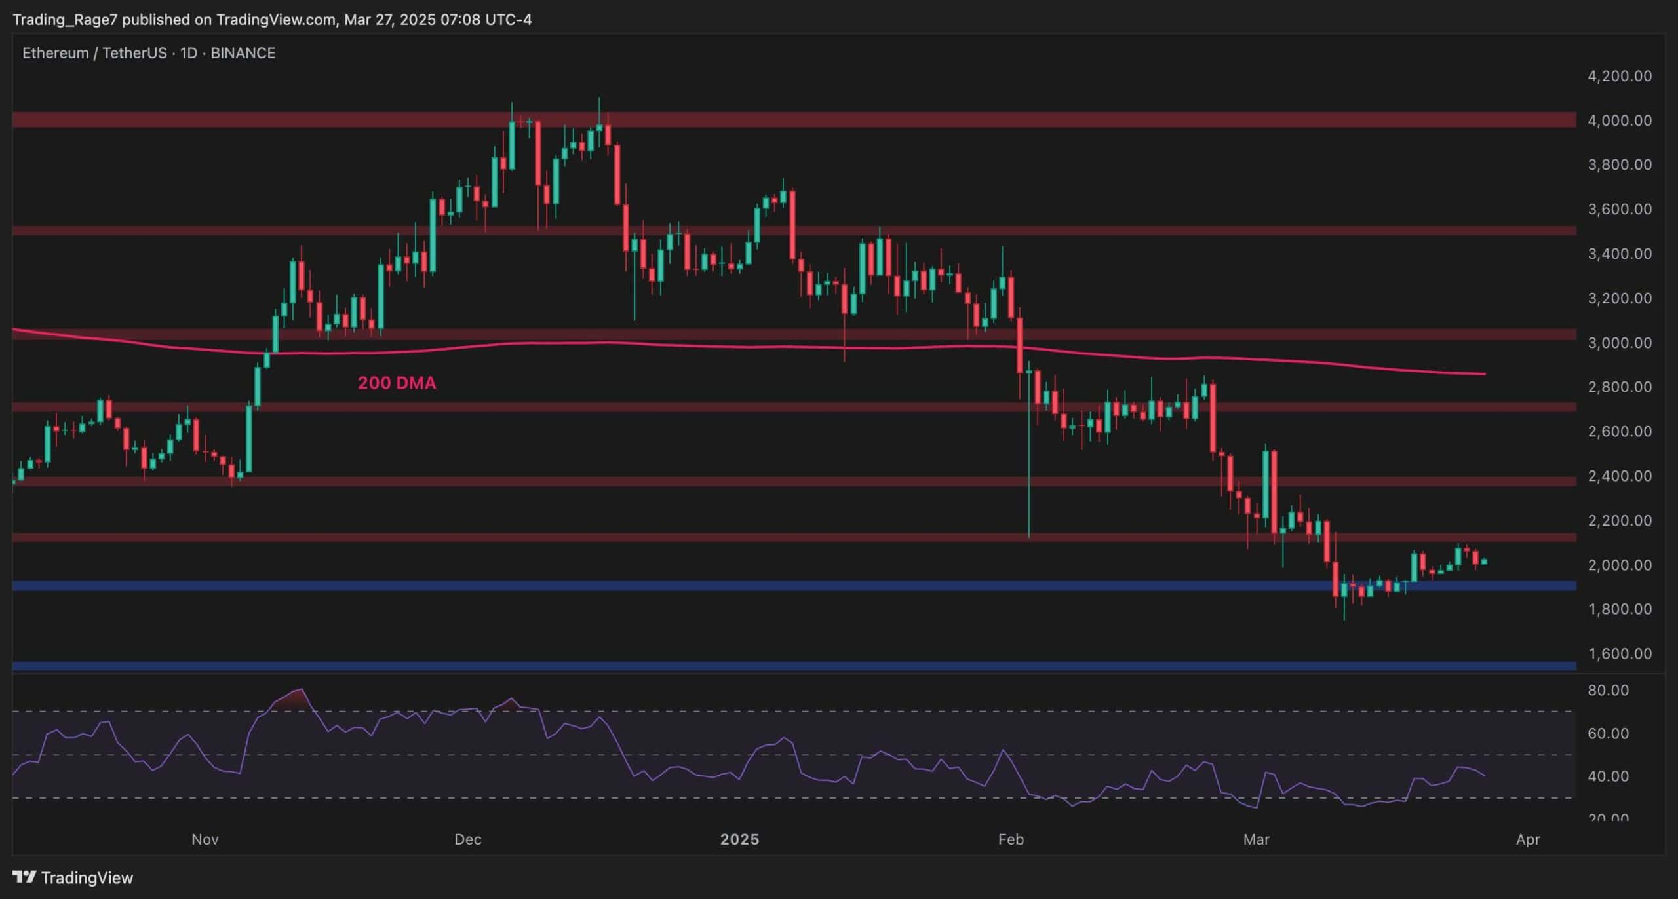Click the TradingView logo mark bottom left

25,877
